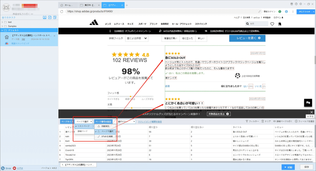Reload the page with the refresh icon
316x171 pixels.
click(x=62, y=11)
